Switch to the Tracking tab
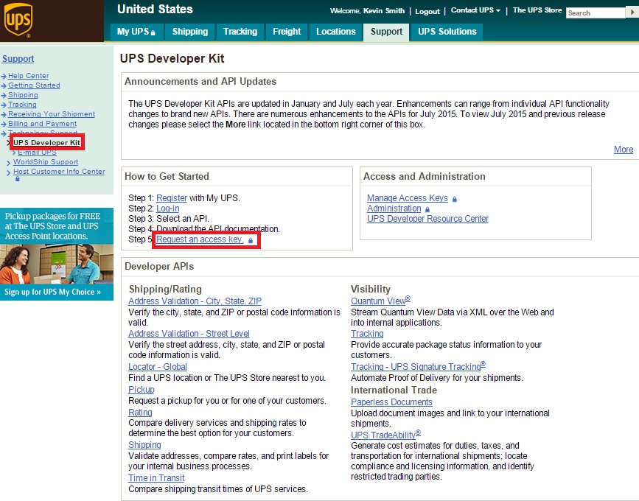Viewport: 639px width, 501px height. (240, 32)
